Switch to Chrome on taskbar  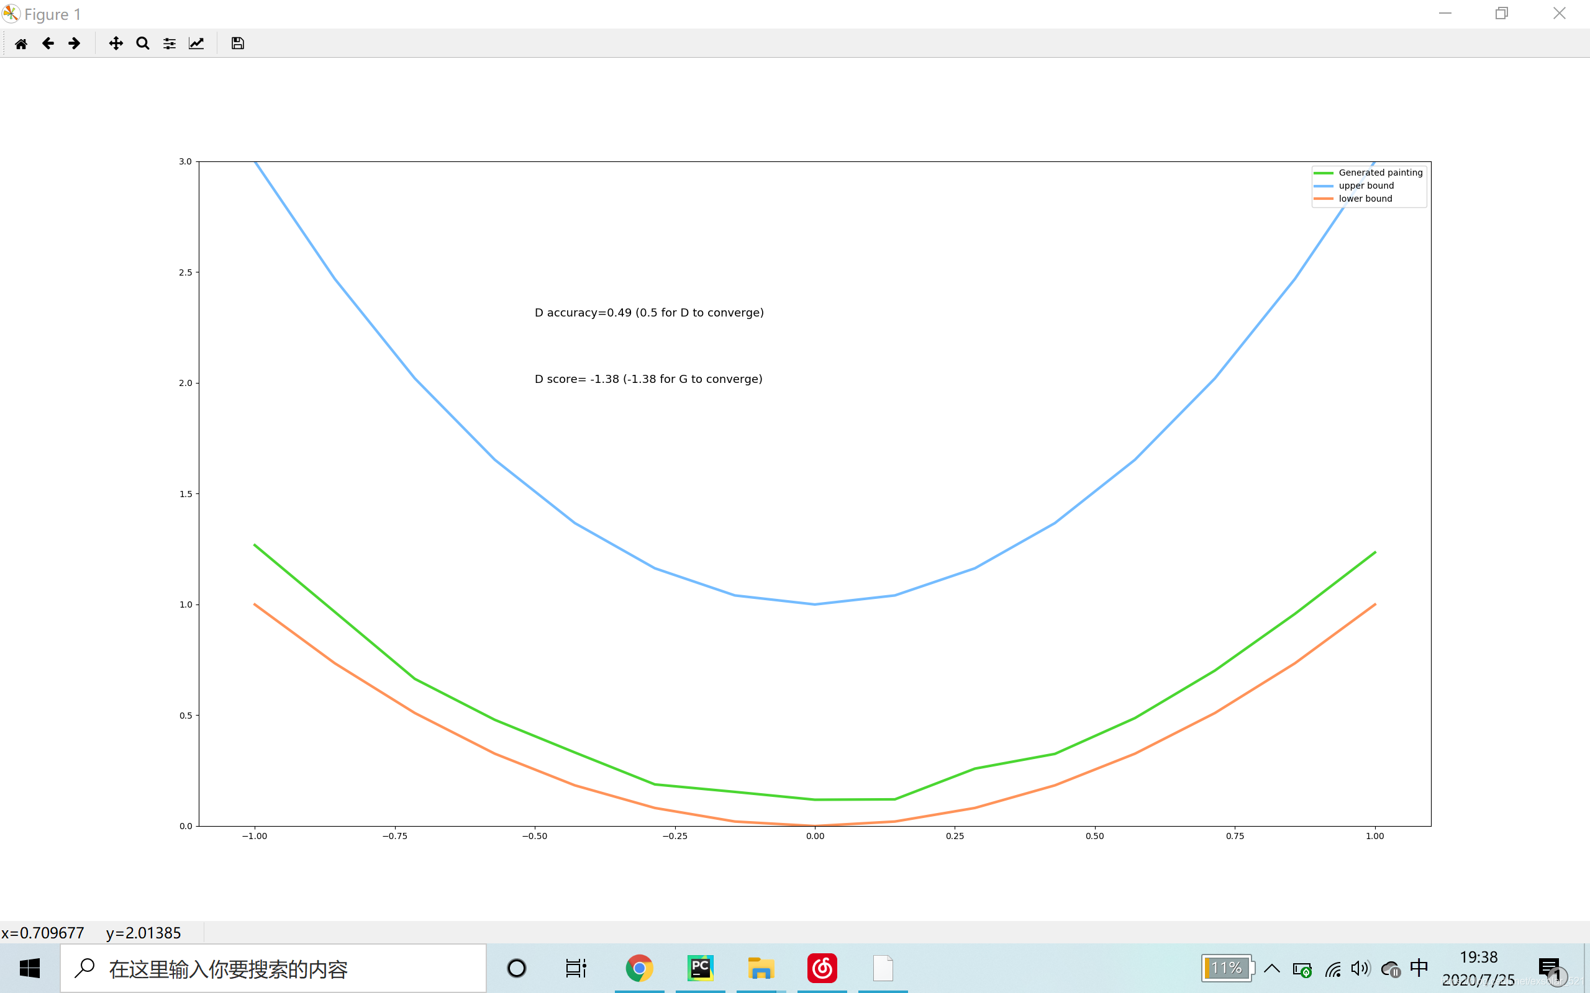(638, 968)
